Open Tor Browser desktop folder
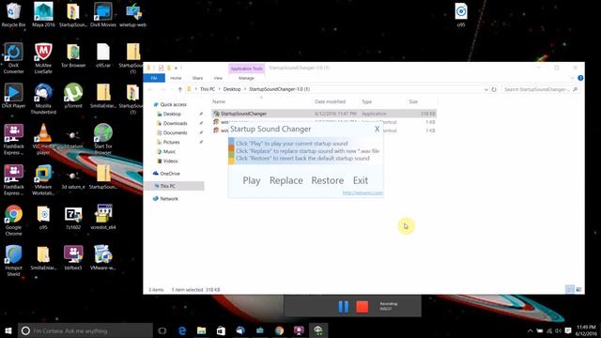 (73, 56)
